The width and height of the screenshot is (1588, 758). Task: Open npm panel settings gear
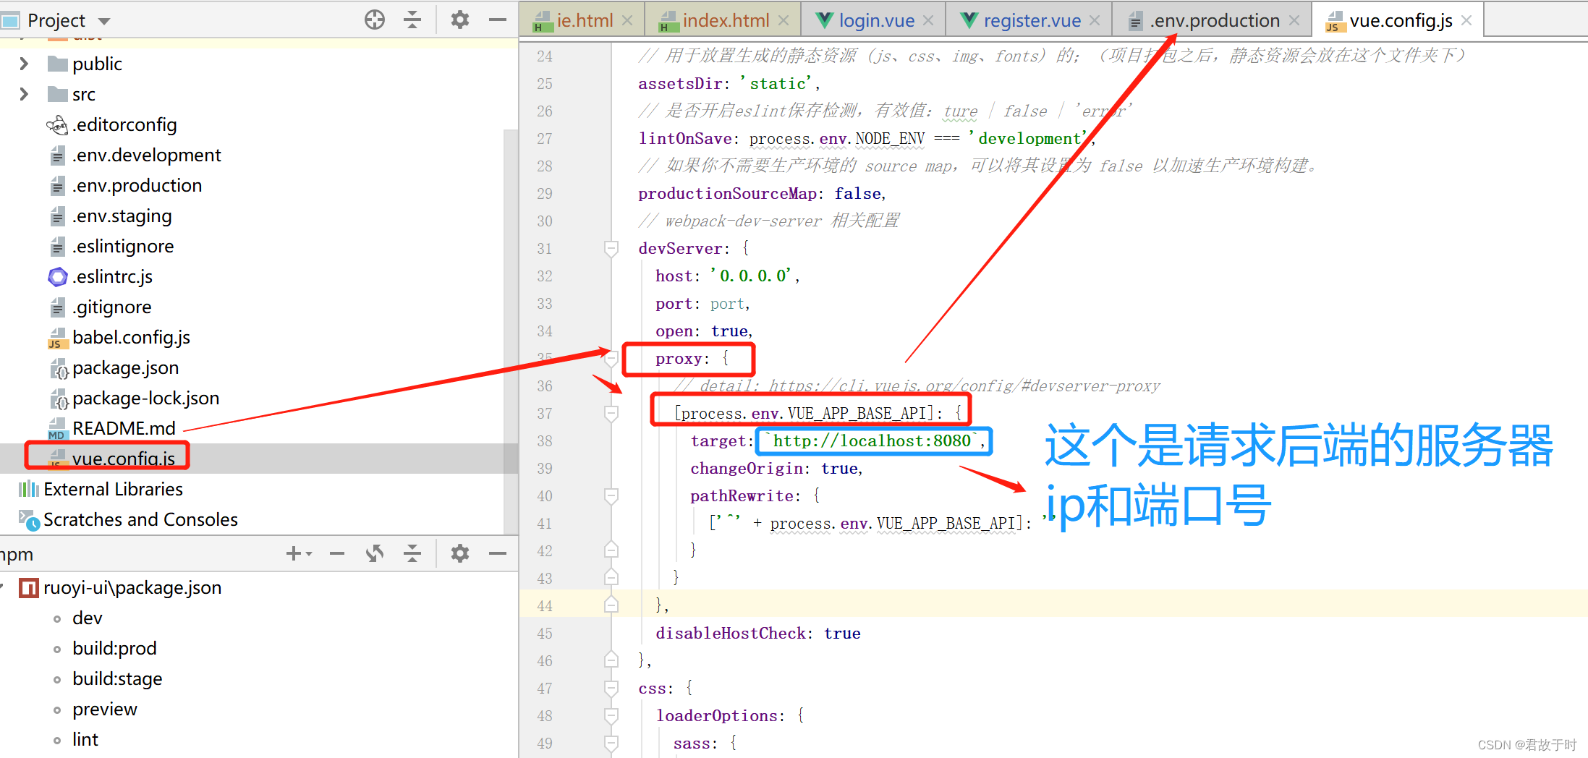coord(460,553)
